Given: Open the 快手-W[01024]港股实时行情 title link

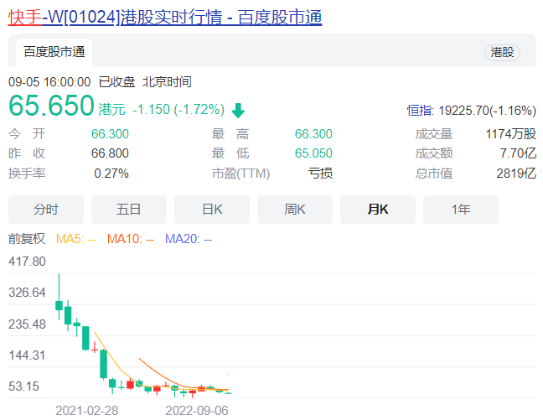Looking at the screenshot, I should 165,17.
